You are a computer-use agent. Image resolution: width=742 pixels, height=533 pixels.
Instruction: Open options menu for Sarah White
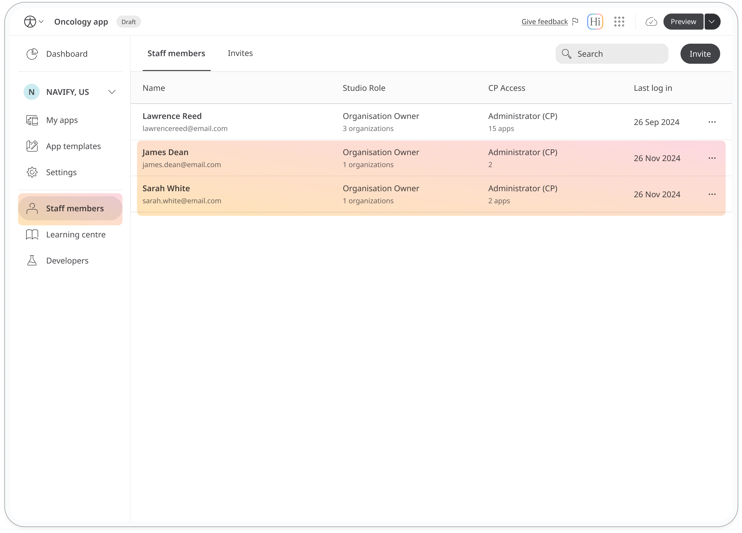(713, 194)
